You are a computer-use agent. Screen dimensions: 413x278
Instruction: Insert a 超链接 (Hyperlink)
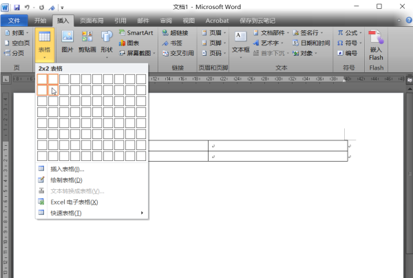[178, 32]
